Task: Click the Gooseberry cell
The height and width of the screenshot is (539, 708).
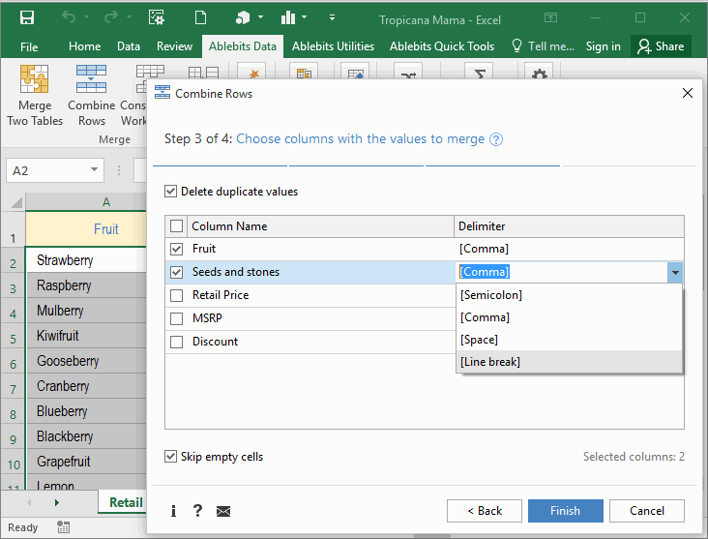Action: coord(86,361)
